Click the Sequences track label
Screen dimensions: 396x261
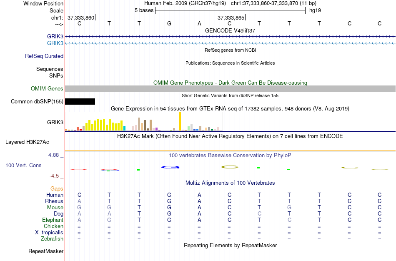[x=50, y=69]
